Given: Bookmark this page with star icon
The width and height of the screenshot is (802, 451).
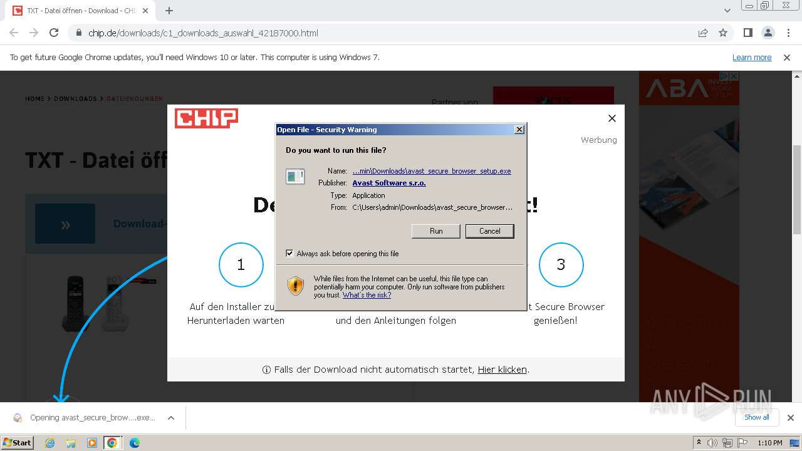Looking at the screenshot, I should [723, 33].
